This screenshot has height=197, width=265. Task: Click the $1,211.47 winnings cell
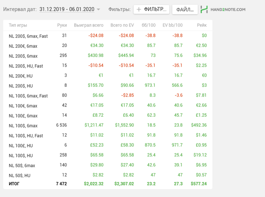[94, 125]
